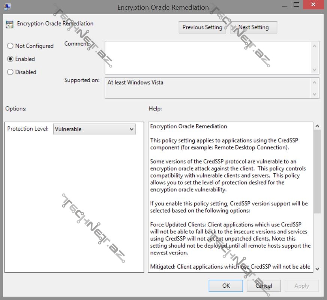The height and width of the screenshot is (300, 327).
Task: Click the Help panel scroll up arrow
Action: [x=317, y=126]
